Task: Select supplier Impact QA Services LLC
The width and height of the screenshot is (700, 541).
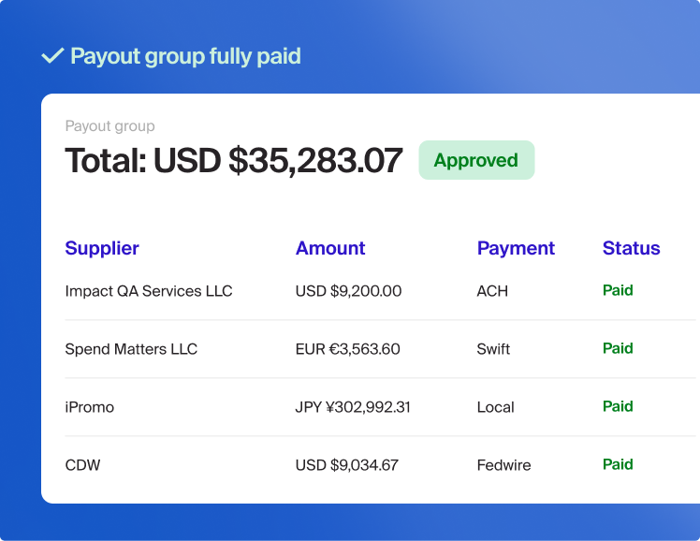Action: [149, 291]
